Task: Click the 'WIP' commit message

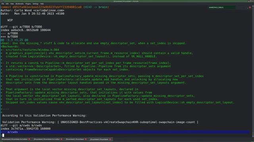Action: [10, 20]
